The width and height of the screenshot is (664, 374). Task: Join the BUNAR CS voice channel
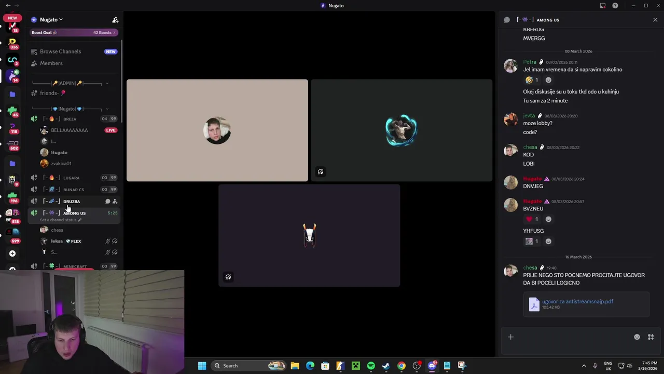(73, 190)
